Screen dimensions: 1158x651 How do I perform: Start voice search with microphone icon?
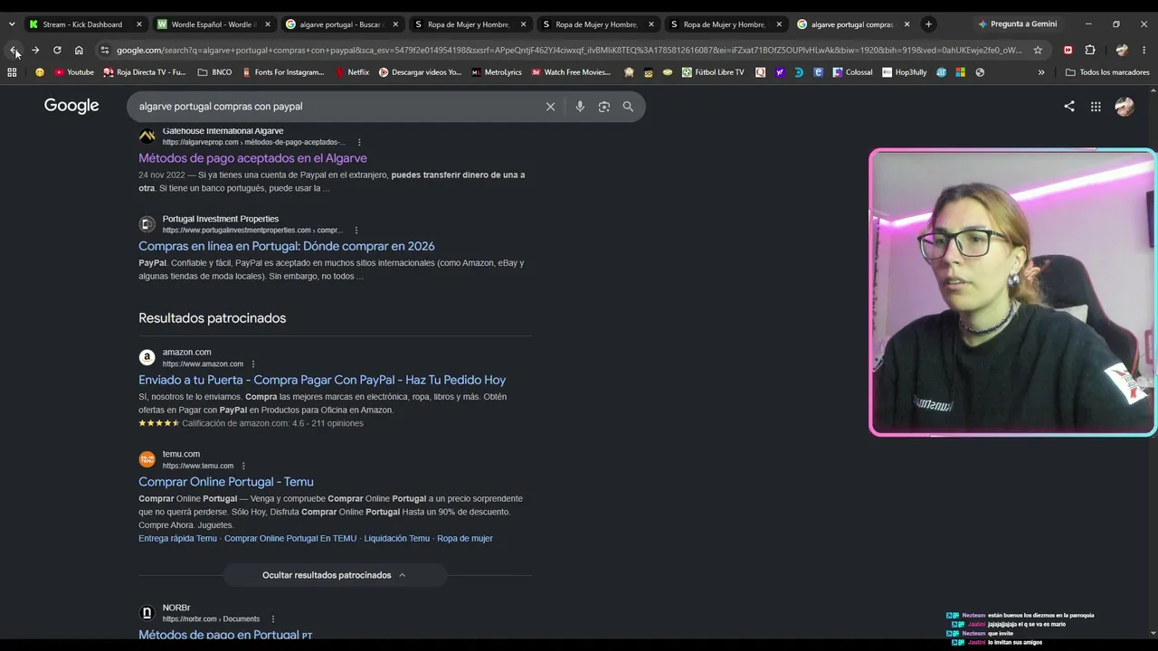click(x=580, y=107)
